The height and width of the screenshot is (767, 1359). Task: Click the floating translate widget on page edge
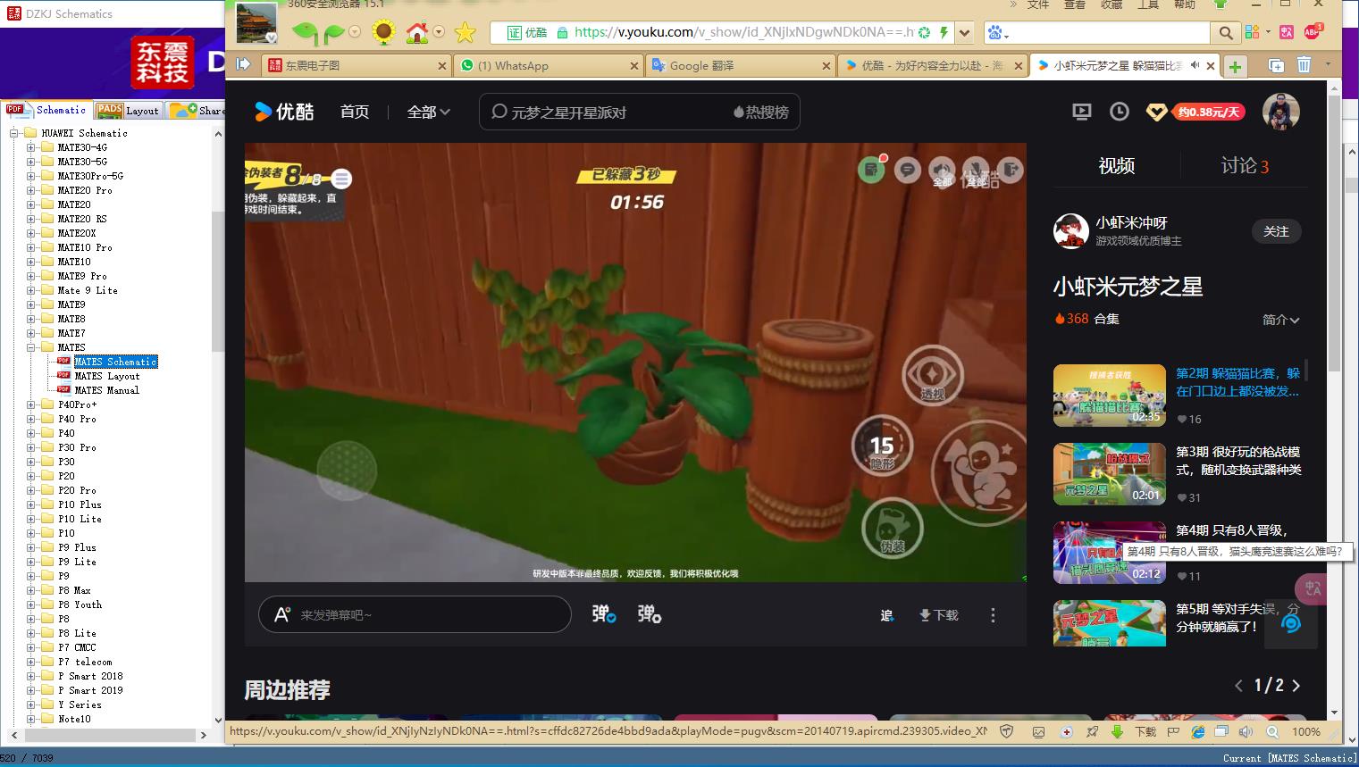tap(1313, 588)
